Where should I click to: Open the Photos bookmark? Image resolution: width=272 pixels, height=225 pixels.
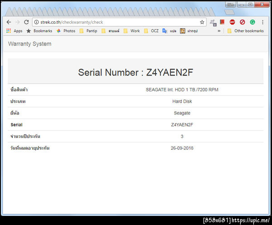[66, 31]
